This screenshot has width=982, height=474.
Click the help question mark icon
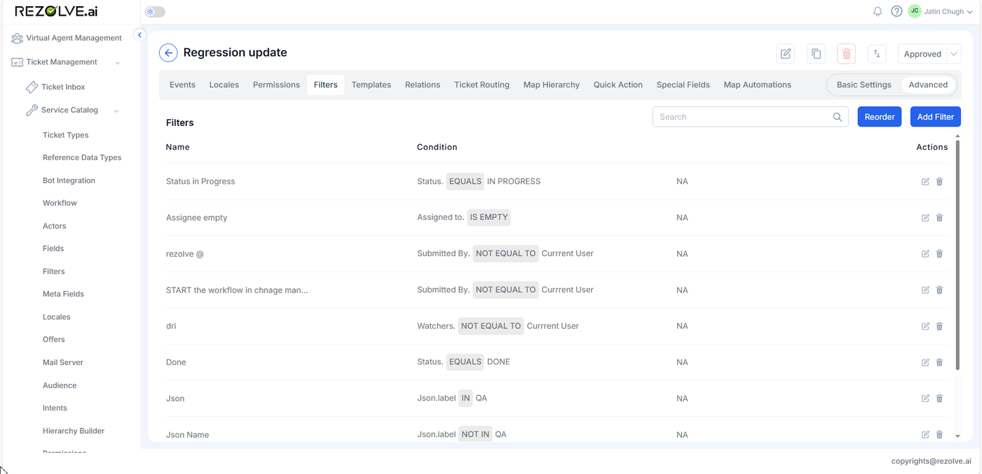[x=896, y=11]
